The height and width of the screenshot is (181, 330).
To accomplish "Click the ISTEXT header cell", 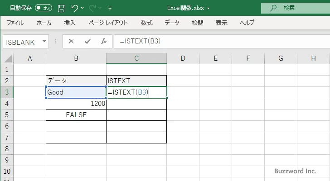I will coord(136,81).
